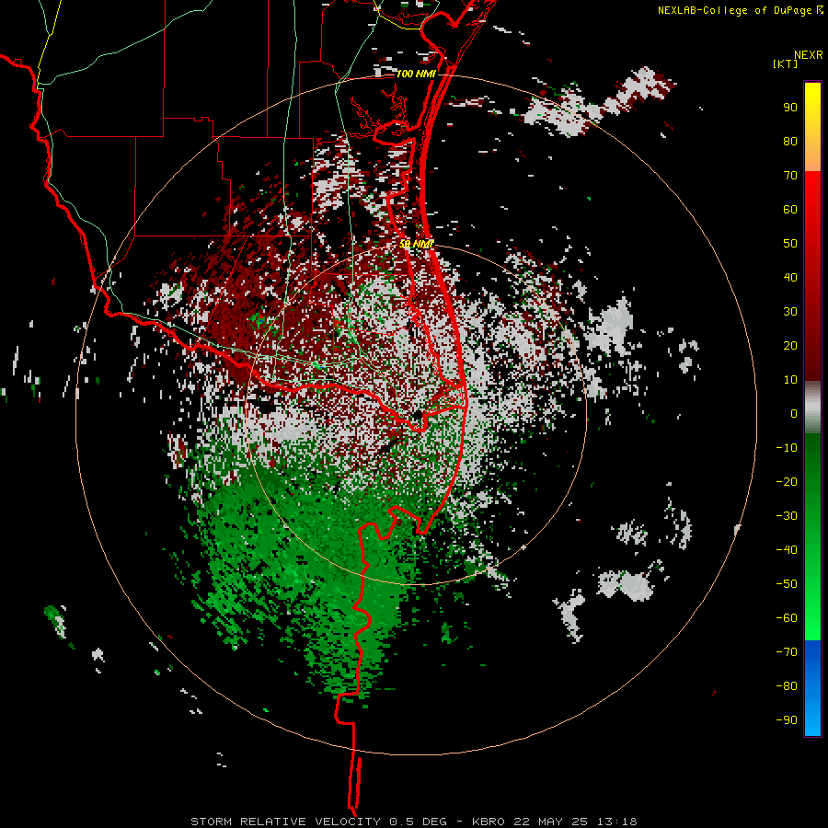This screenshot has height=828, width=828.
Task: Click the -60 value on velocity scale
Action: (x=787, y=618)
